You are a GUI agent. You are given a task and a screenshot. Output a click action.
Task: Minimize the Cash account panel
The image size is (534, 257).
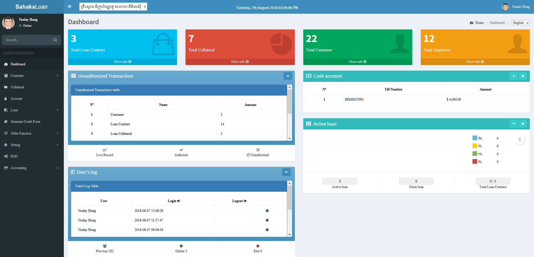(x=513, y=76)
